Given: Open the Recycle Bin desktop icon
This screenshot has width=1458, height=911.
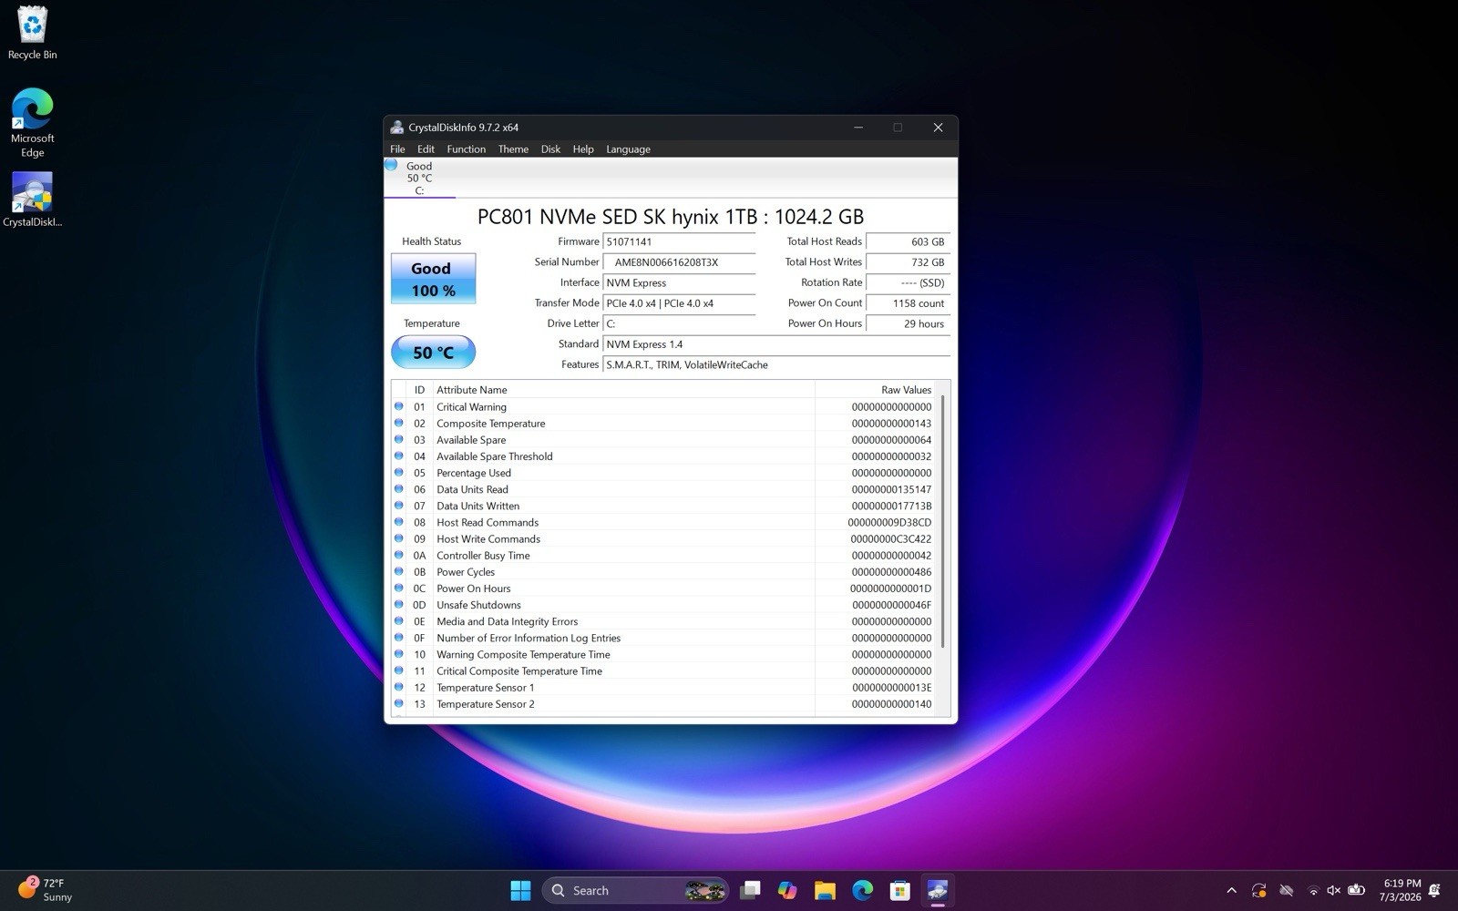Looking at the screenshot, I should (32, 33).
